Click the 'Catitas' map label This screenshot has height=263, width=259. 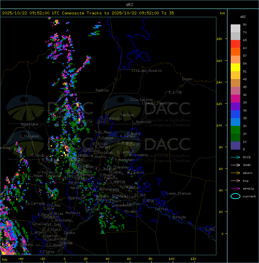pyautogui.click(x=162, y=209)
